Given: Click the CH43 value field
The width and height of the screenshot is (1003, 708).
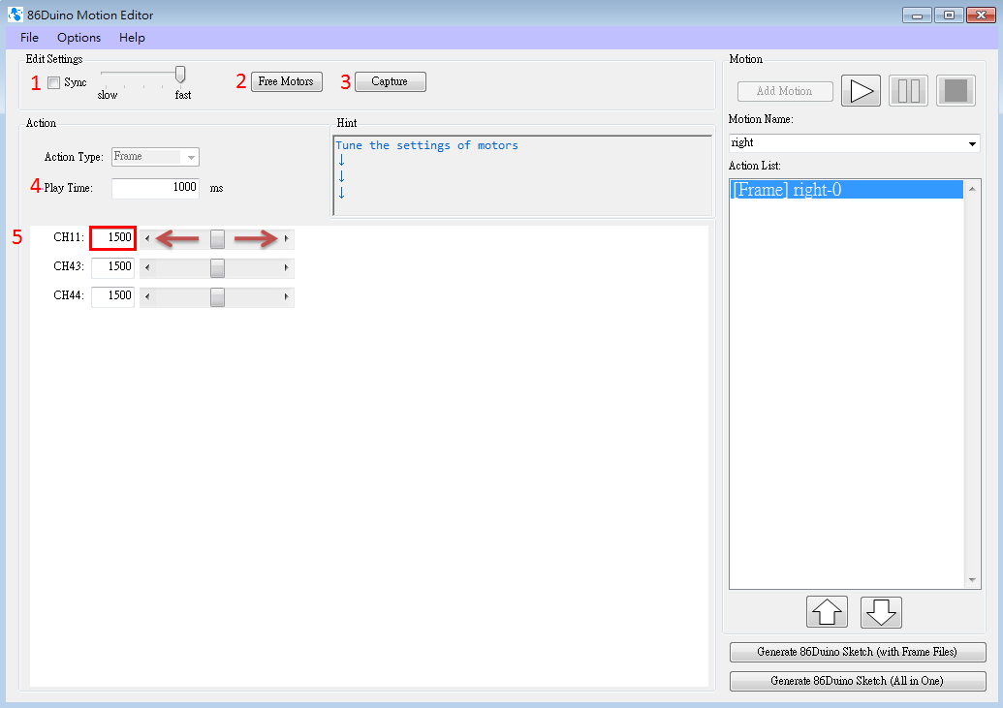Looking at the screenshot, I should pos(112,267).
